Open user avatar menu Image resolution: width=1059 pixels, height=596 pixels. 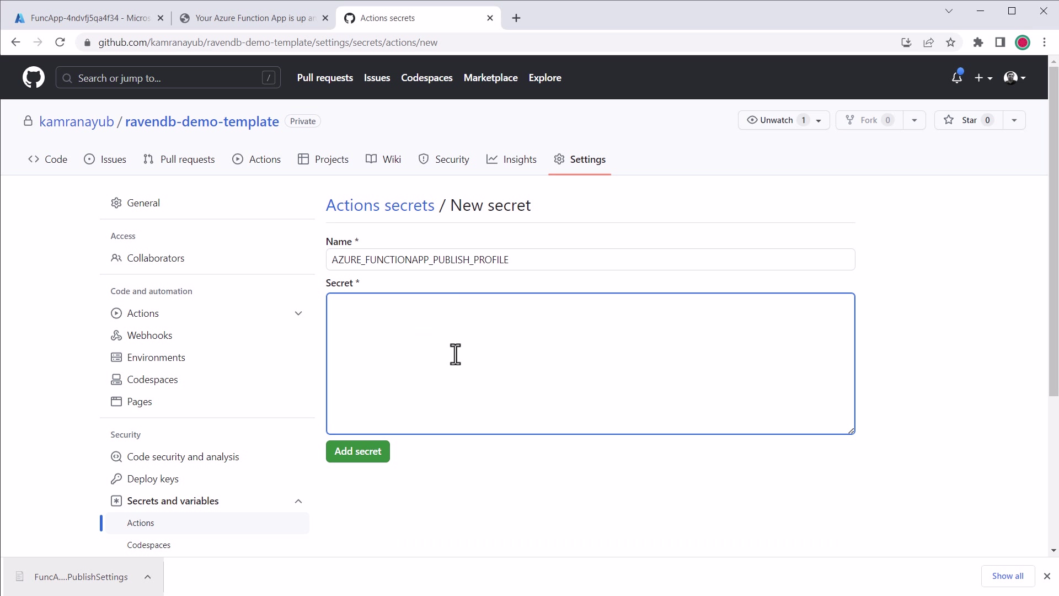point(1015,78)
